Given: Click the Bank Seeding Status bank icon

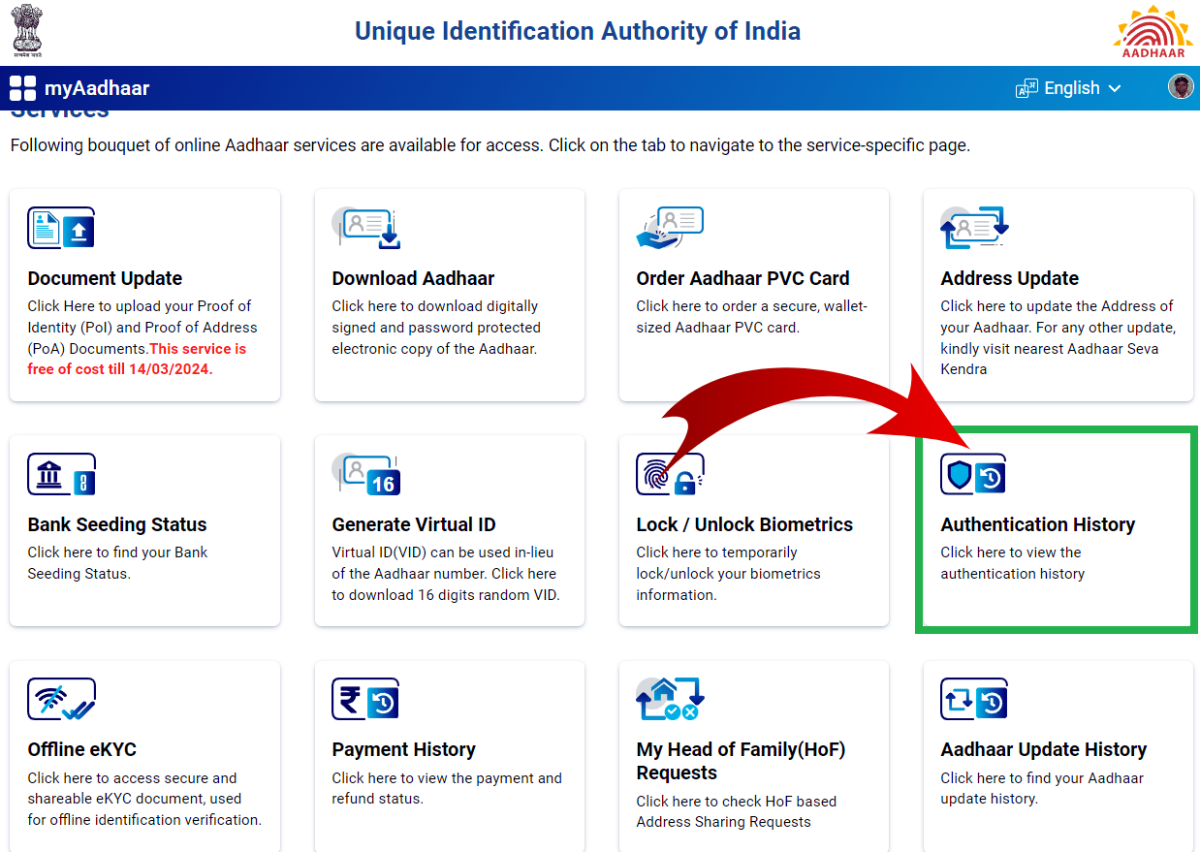Looking at the screenshot, I should [x=59, y=474].
